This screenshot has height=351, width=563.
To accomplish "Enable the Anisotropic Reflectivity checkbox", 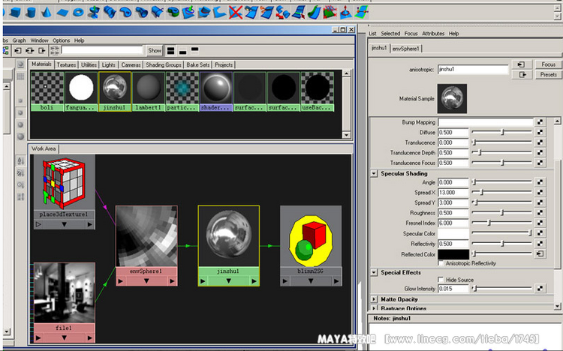I will (x=441, y=263).
